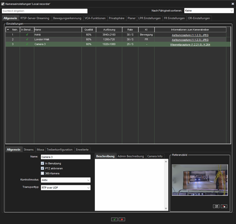Open Wisenetipcapture driver link for Camera 3

tap(190, 45)
